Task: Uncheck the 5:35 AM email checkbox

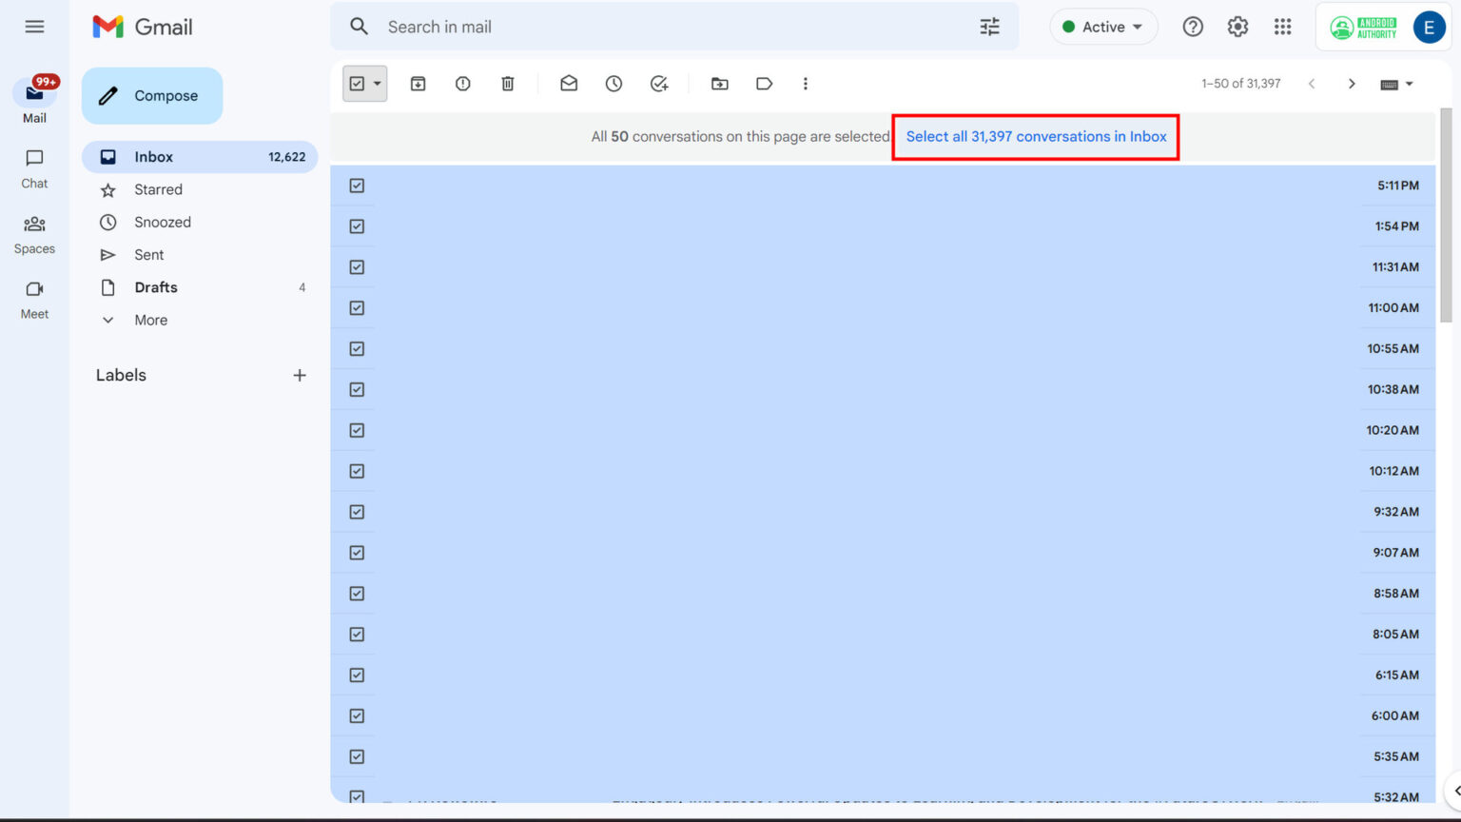Action: coord(357,756)
